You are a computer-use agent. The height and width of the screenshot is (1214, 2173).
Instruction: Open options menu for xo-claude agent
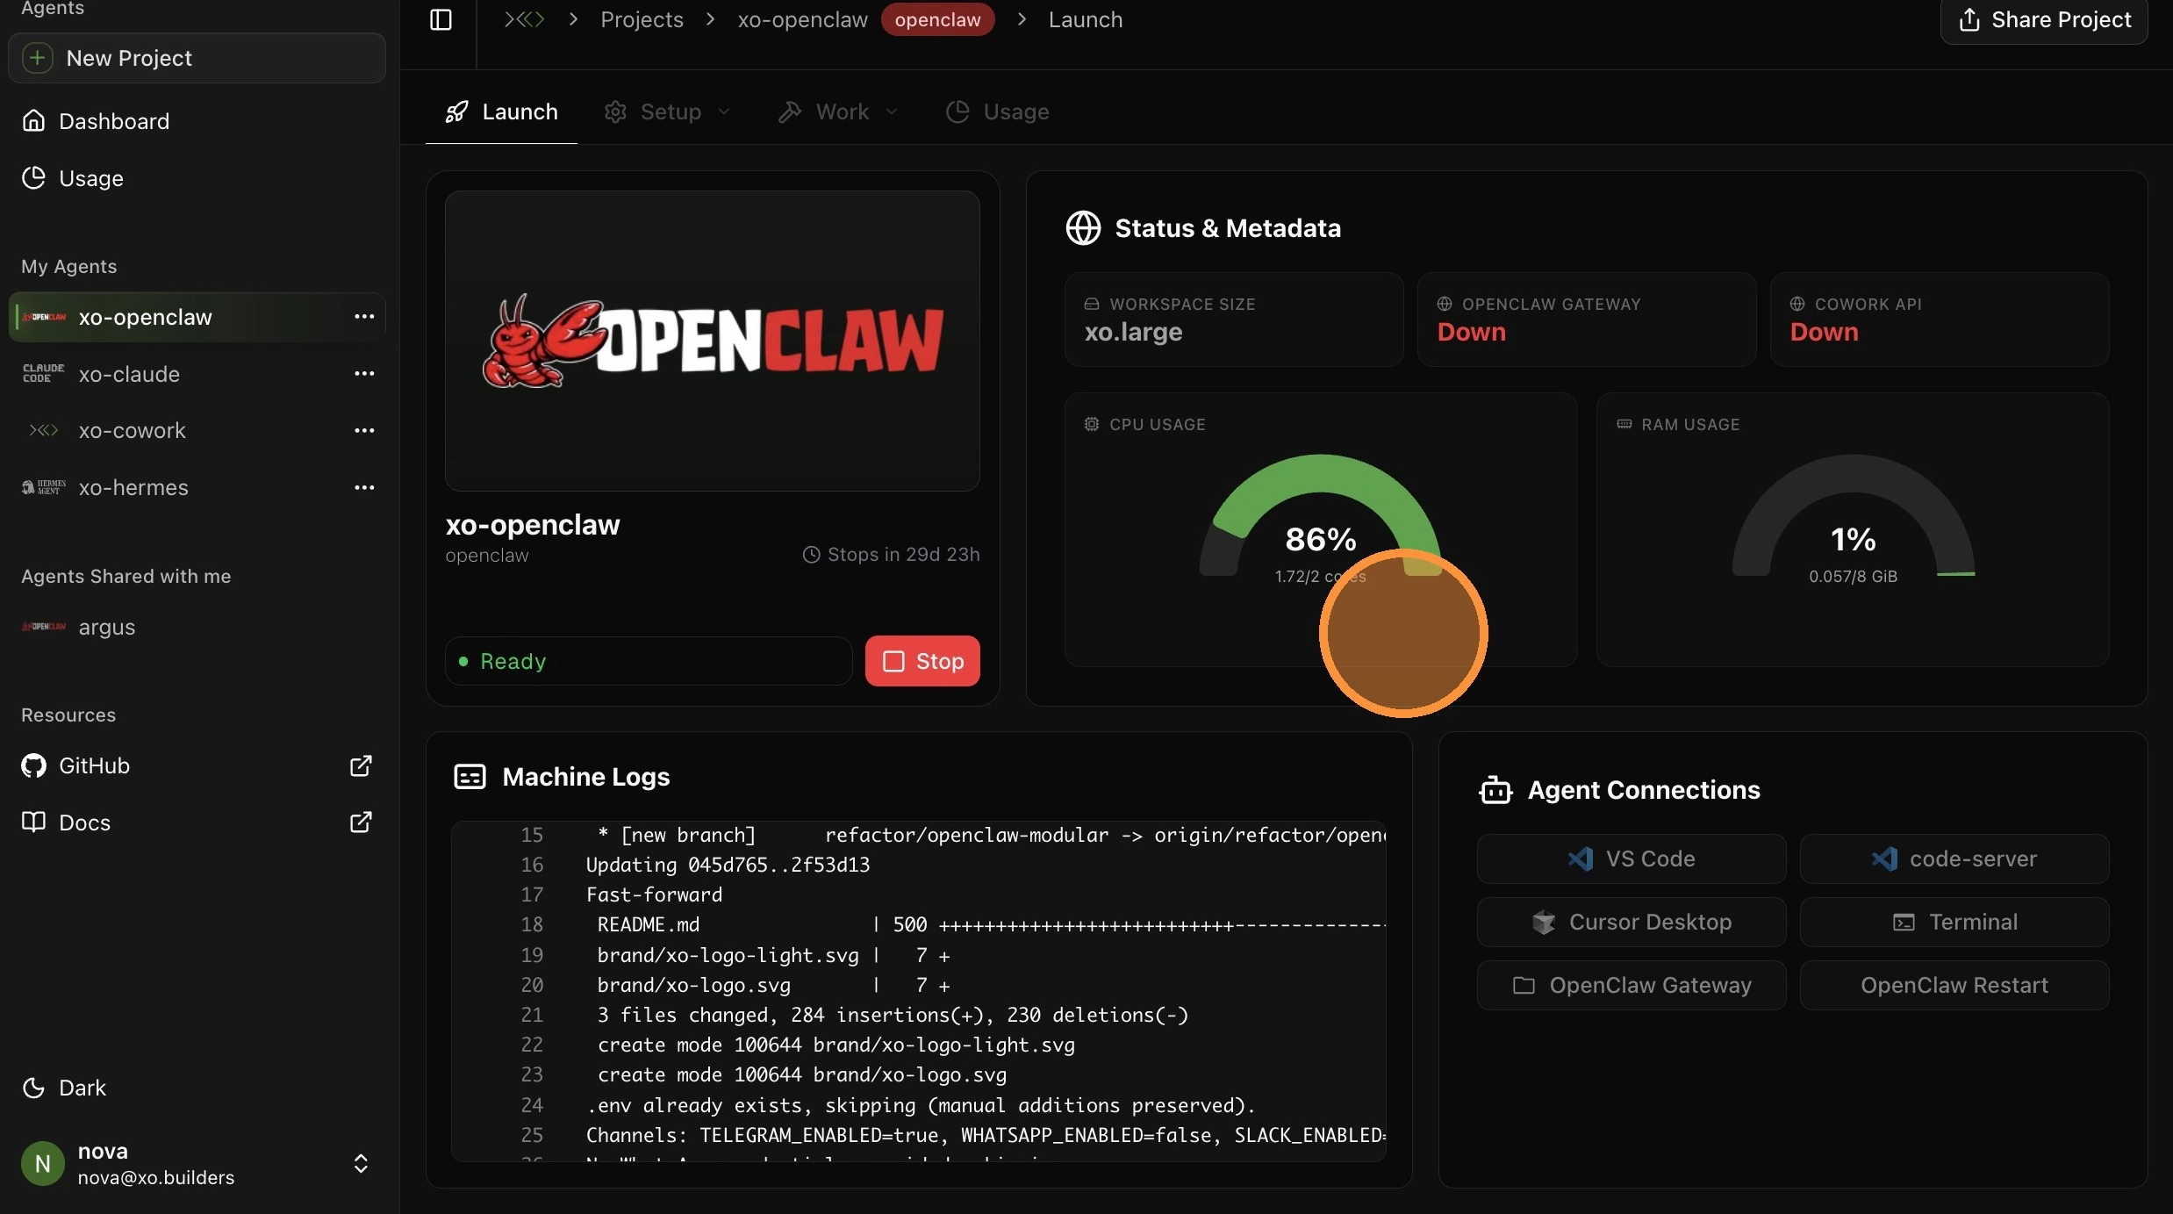[x=364, y=374]
